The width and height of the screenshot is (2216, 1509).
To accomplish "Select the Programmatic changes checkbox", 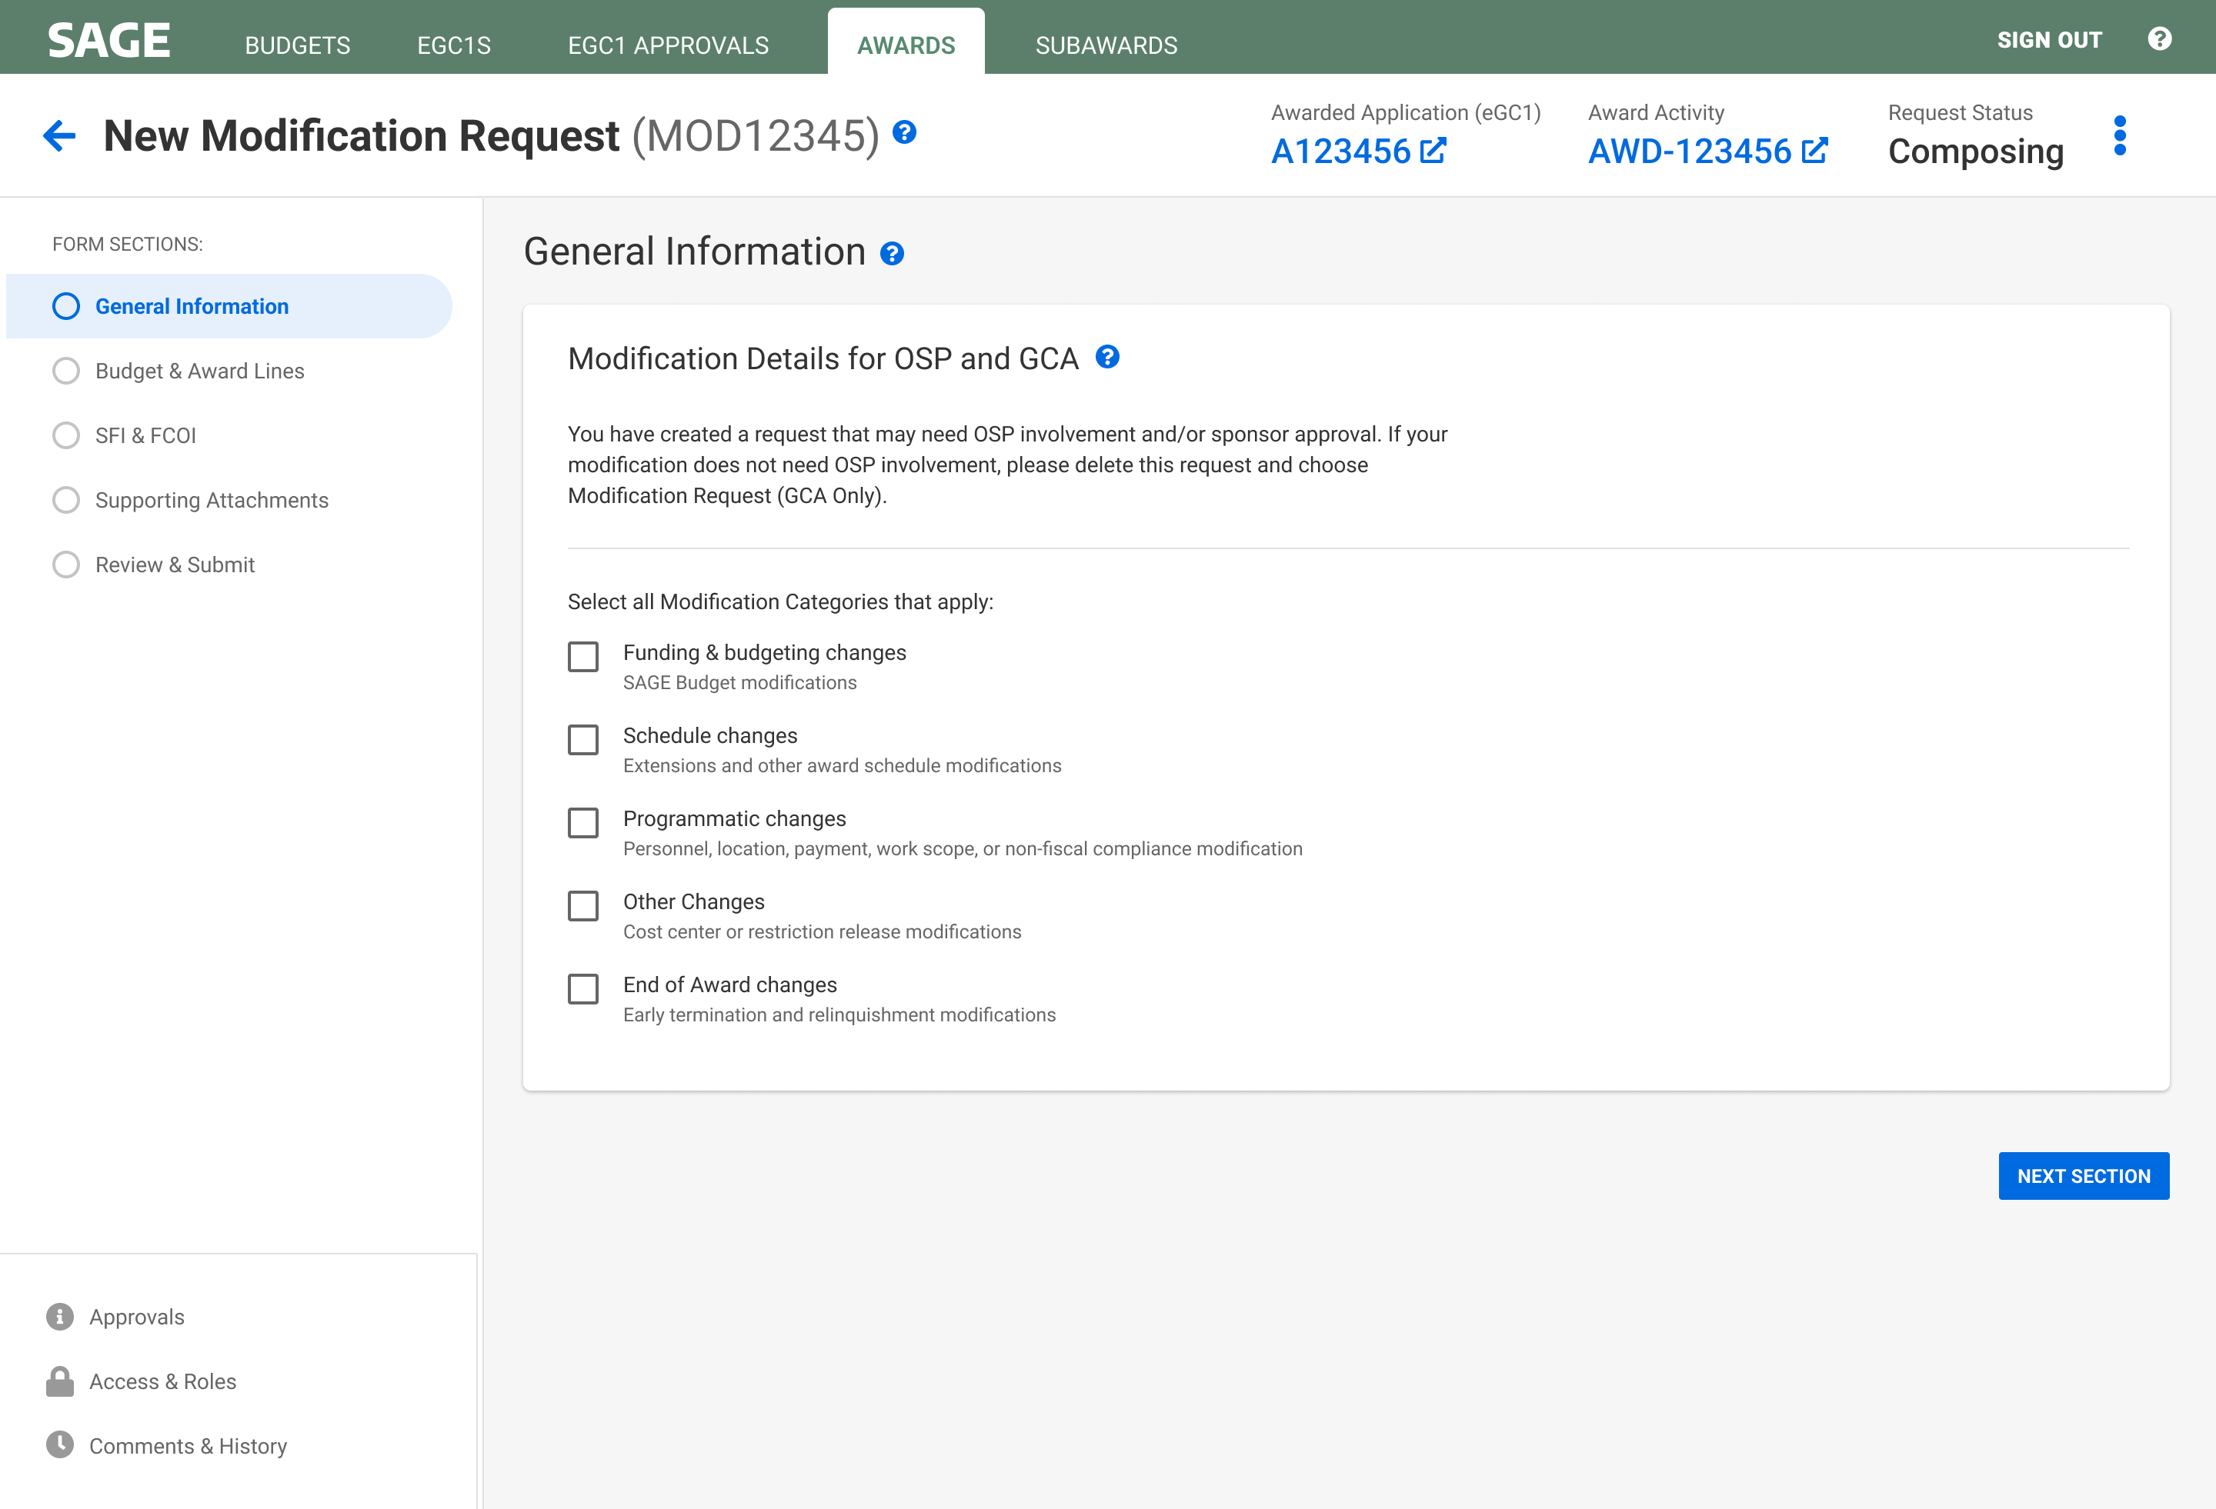I will 582,823.
